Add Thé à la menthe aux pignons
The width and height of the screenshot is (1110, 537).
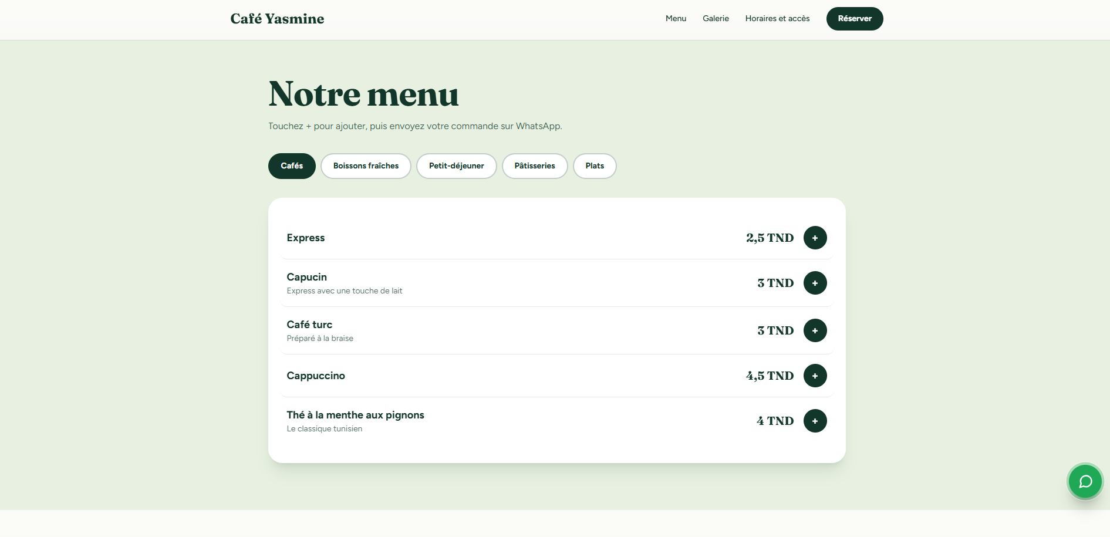[x=815, y=421]
